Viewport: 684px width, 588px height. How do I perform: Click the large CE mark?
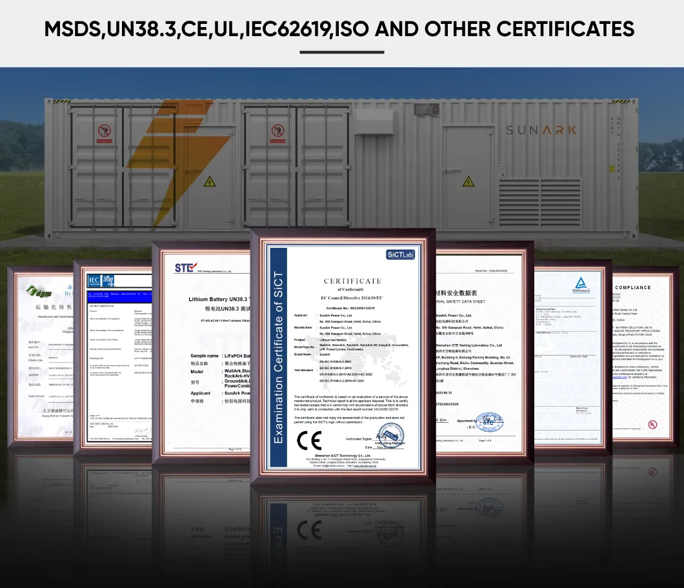click(x=309, y=441)
